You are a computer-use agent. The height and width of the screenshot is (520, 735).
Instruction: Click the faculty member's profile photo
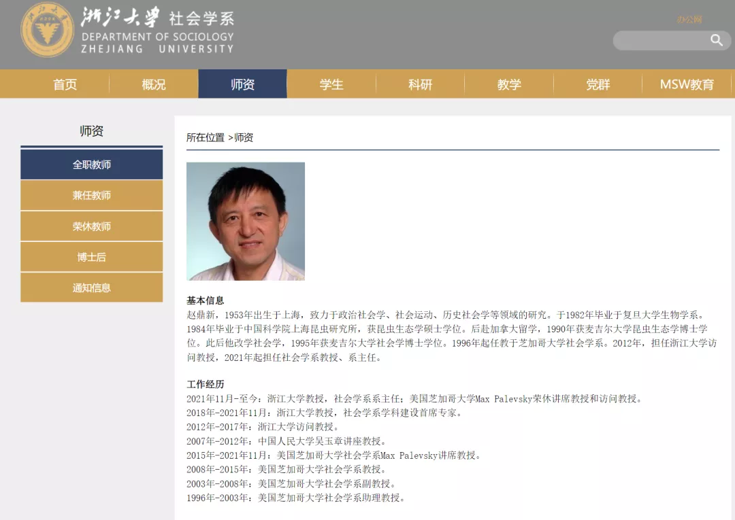pyautogui.click(x=246, y=221)
